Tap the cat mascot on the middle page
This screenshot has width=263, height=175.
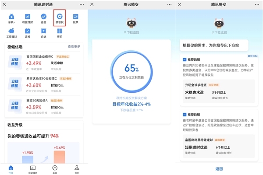pyautogui.click(x=131, y=23)
